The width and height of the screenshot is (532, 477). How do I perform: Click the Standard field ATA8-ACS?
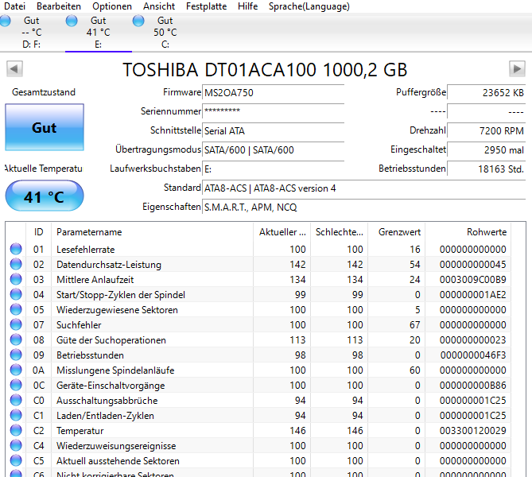pos(363,188)
